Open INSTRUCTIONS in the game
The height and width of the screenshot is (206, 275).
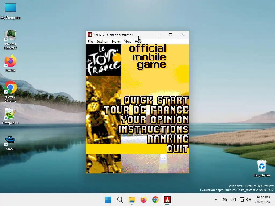(x=153, y=129)
